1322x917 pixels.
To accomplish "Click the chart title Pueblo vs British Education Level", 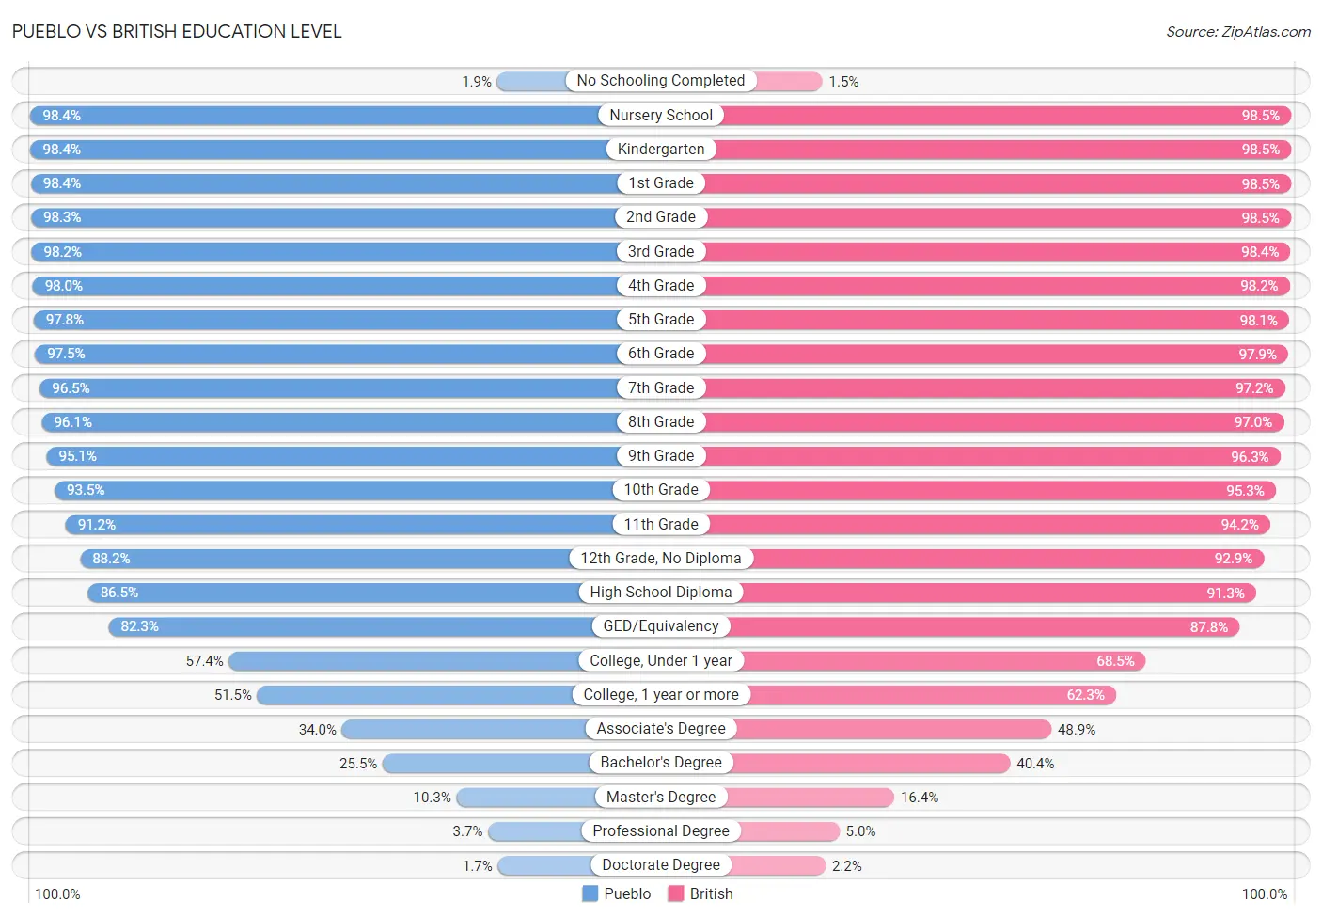I will pyautogui.click(x=177, y=31).
